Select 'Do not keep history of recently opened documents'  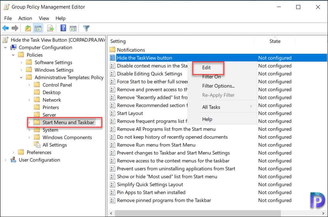coord(172,137)
